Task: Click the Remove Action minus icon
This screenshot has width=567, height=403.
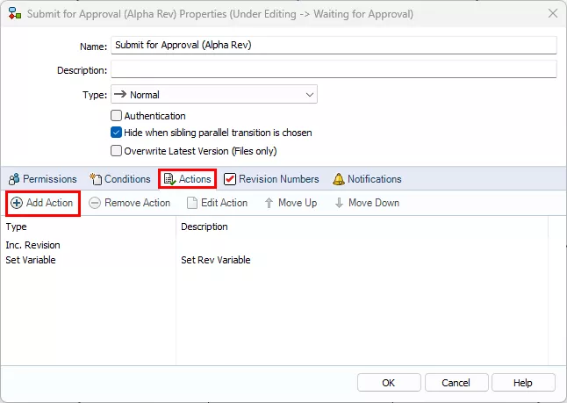Action: (96, 203)
